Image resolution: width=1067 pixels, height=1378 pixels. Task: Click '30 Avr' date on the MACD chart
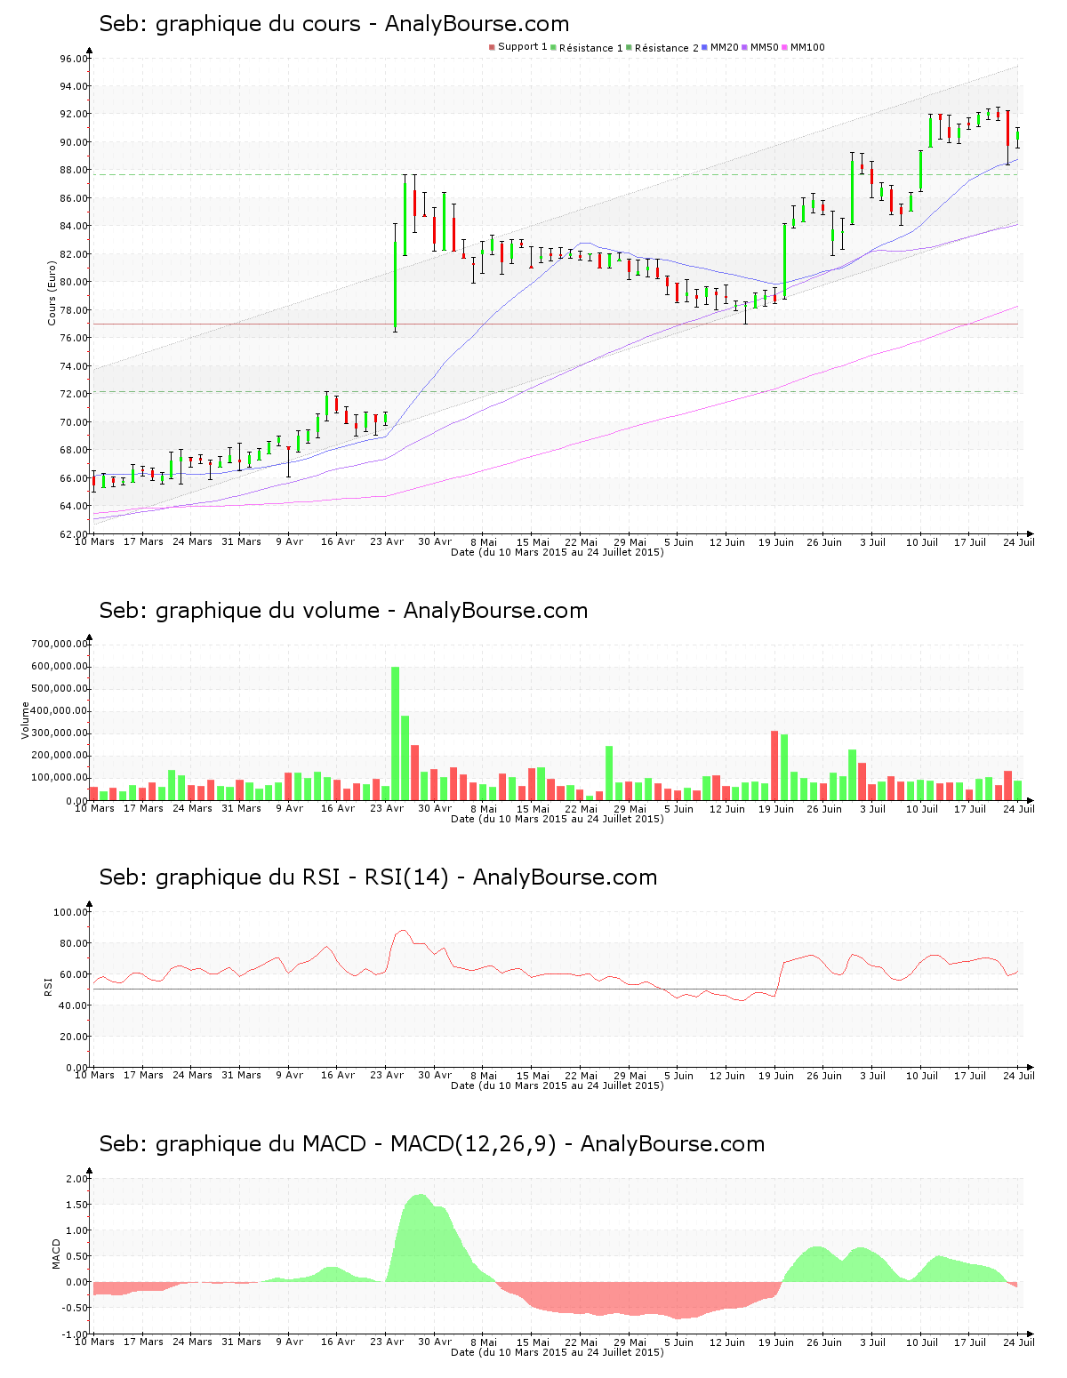click(435, 1342)
